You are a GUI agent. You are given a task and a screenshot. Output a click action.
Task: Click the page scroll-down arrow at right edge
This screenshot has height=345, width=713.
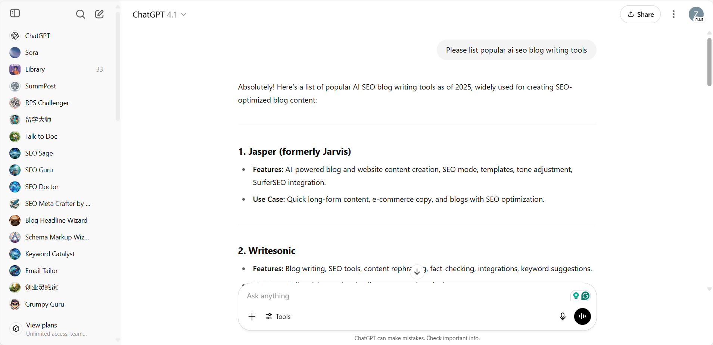tap(709, 289)
